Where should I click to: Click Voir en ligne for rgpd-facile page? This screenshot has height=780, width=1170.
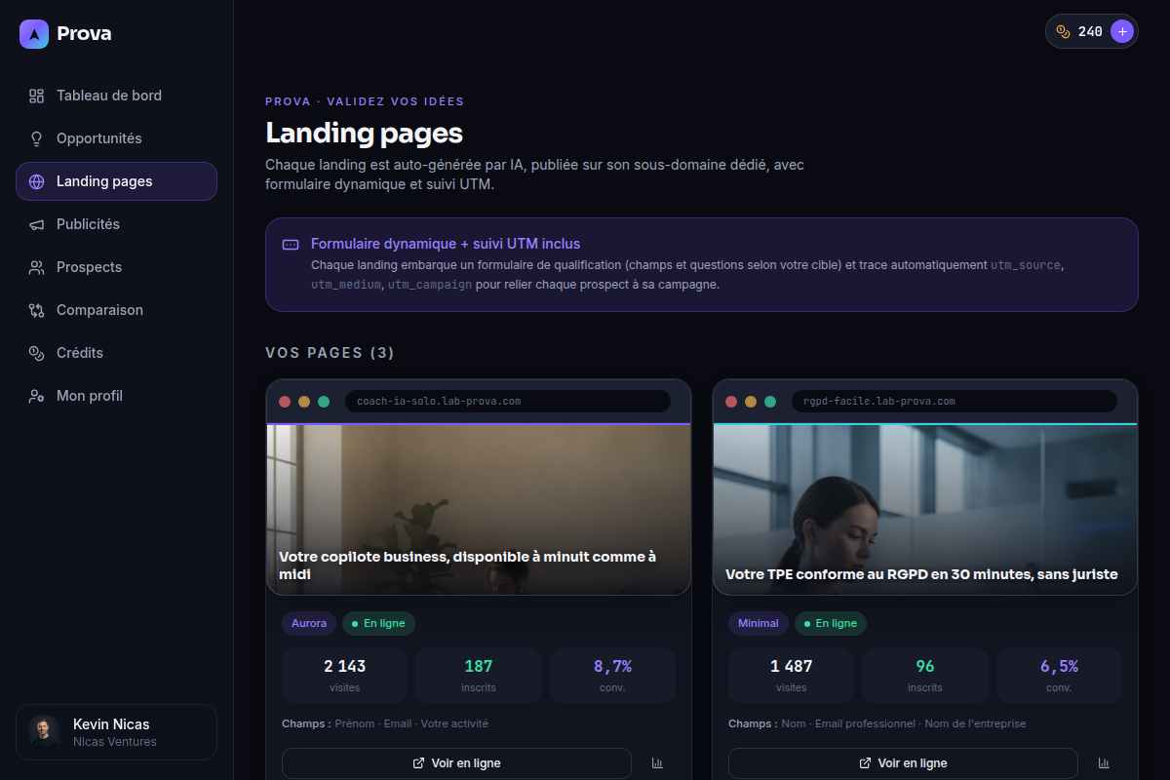click(x=903, y=763)
